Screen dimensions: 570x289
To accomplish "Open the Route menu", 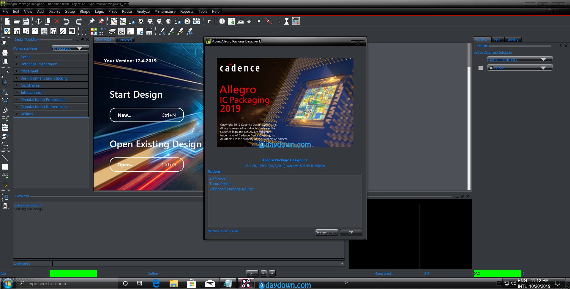I will point(127,11).
